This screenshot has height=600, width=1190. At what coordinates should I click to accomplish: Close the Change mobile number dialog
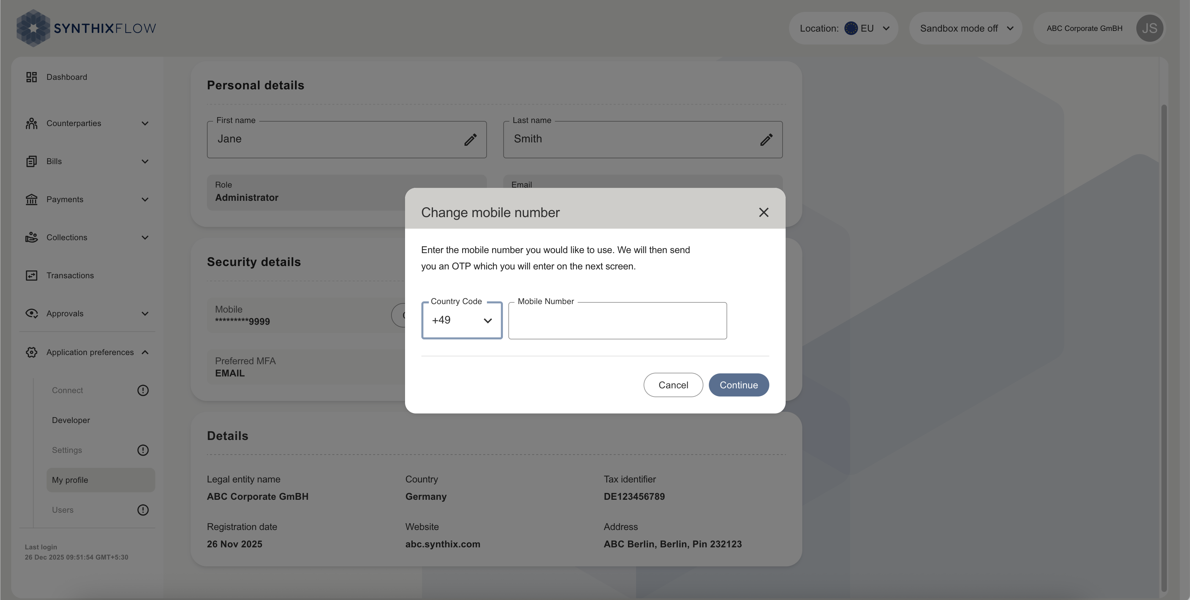coord(764,212)
